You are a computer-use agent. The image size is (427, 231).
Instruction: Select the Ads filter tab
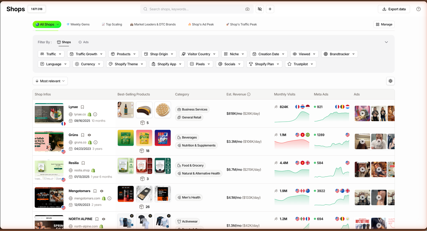84,42
